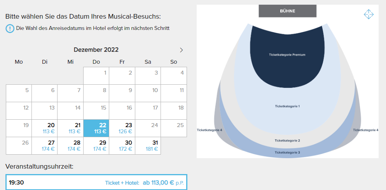The height and width of the screenshot is (190, 386).
Task: Click the highlighted December 22 date
Action: [x=96, y=128]
